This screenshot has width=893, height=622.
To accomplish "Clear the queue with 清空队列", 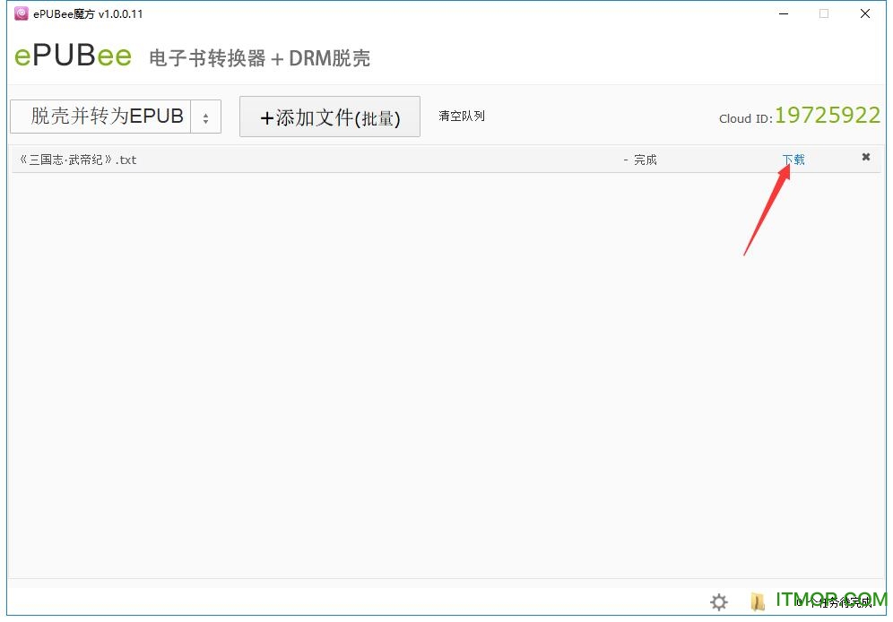I will click(x=462, y=117).
